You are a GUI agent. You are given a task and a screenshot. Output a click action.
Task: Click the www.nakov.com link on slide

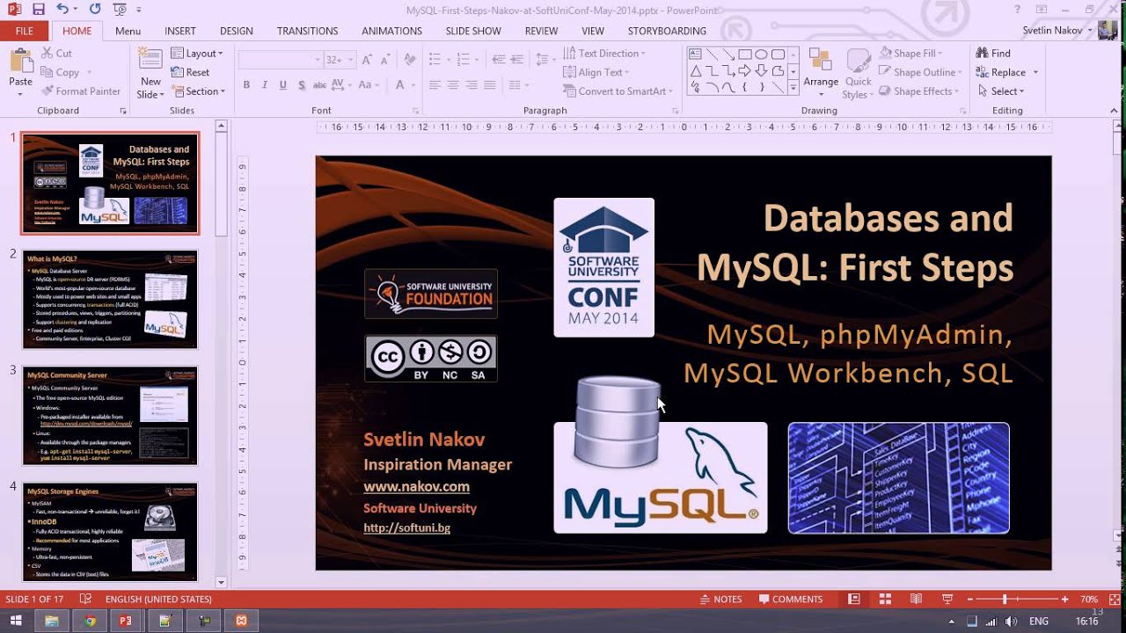pos(416,486)
